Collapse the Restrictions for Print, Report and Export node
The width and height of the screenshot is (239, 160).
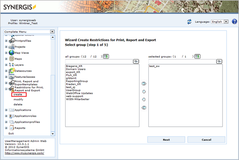click(6, 89)
